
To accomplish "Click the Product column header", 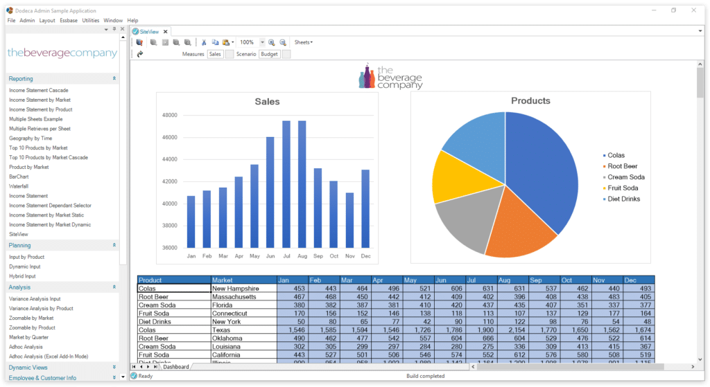I will point(174,280).
